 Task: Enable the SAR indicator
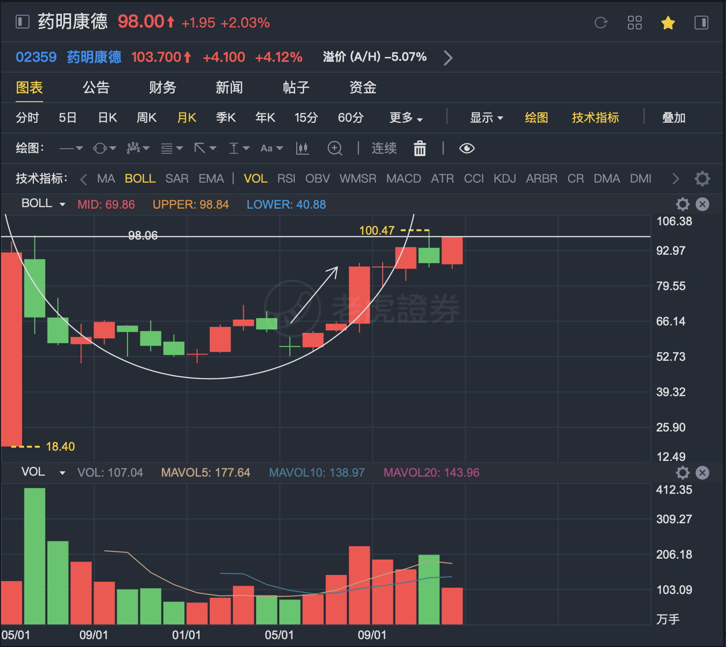(x=177, y=179)
